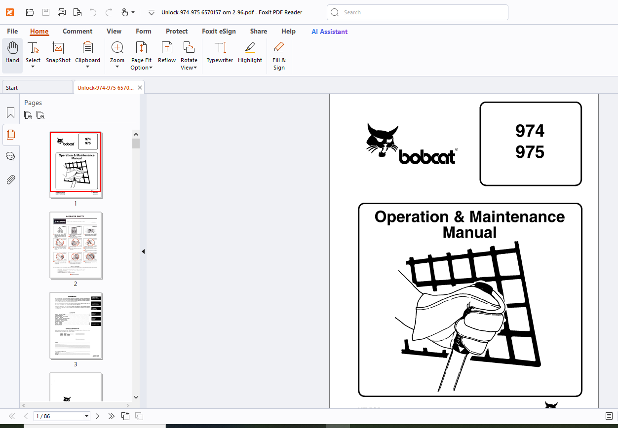Open the Comments panel icon
The height and width of the screenshot is (428, 618).
10,156
